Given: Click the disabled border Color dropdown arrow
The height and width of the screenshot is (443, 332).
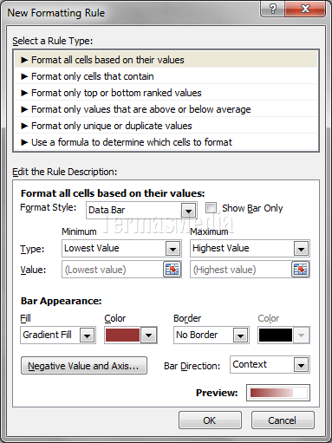Looking at the screenshot, I should 301,336.
